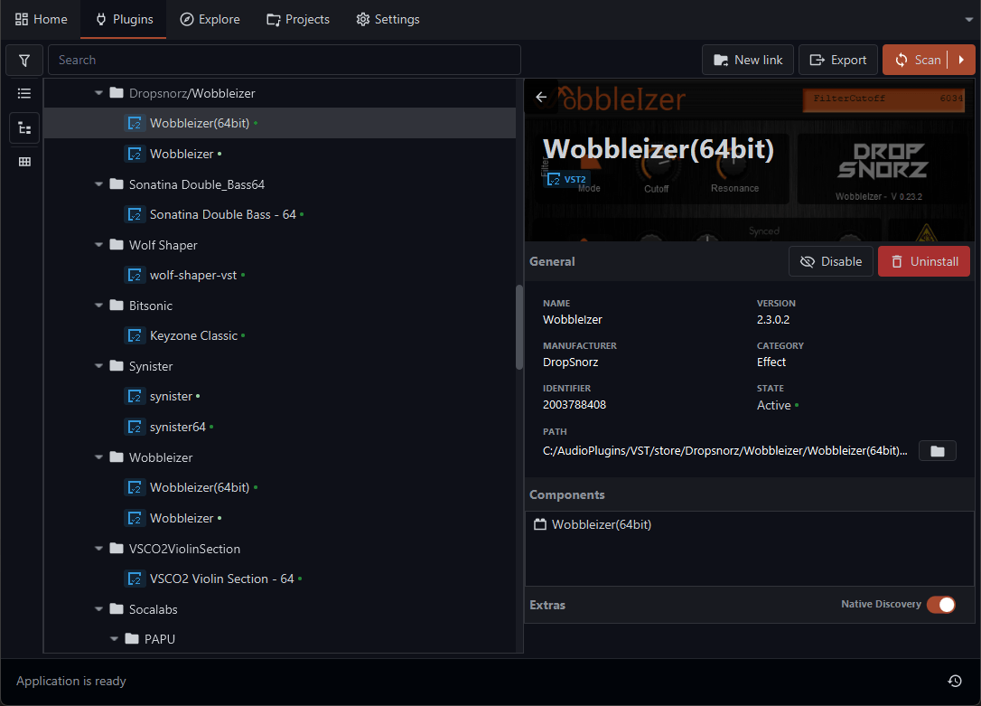Click the Active state value
Image resolution: width=981 pixels, height=706 pixels.
774,406
